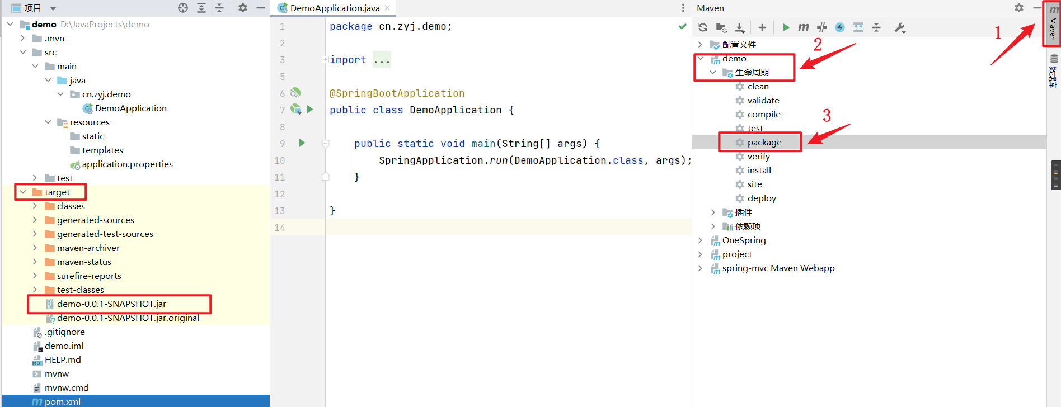Open pom.xml in project tree
Screen dimensions: 1061x407
63,401
